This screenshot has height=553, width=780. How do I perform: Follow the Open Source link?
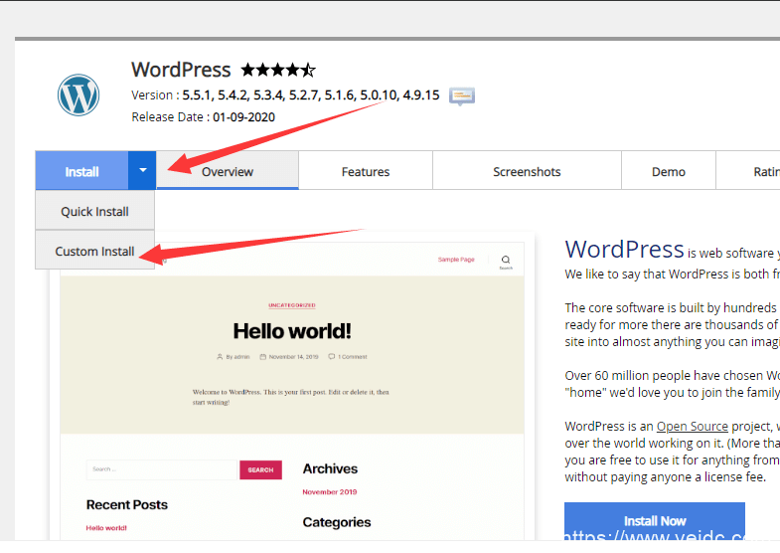tap(692, 426)
